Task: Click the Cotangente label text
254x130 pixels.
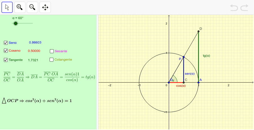Action: [x=63, y=60]
